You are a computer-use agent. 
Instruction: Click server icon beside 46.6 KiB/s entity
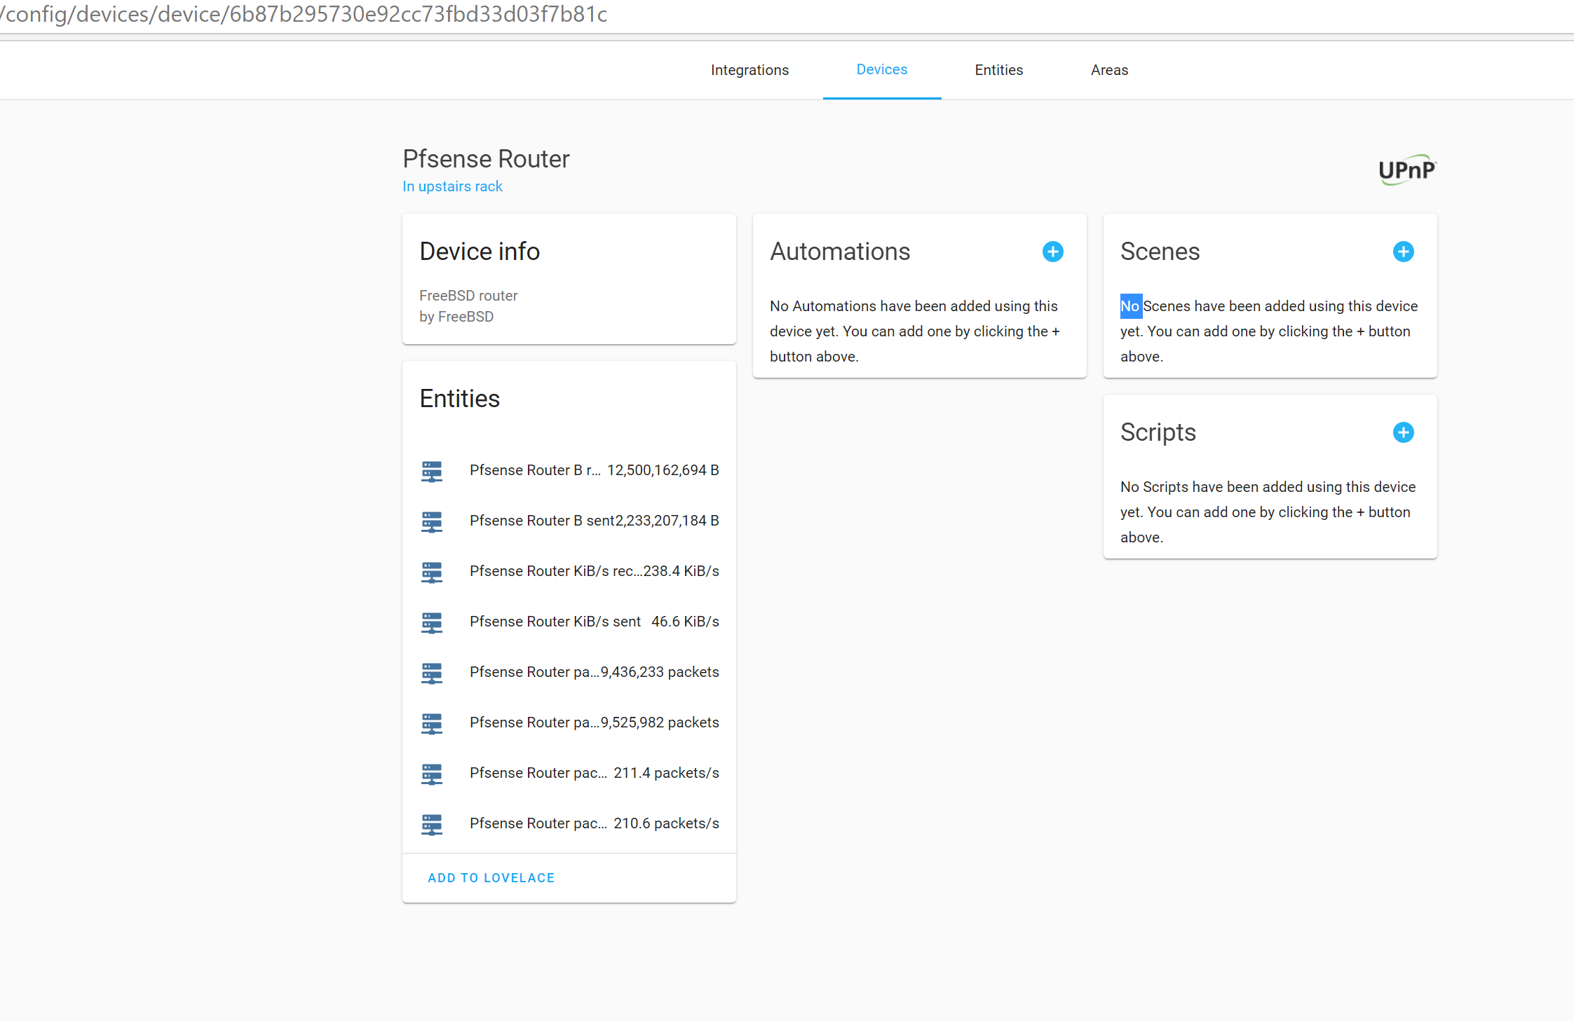coord(432,622)
